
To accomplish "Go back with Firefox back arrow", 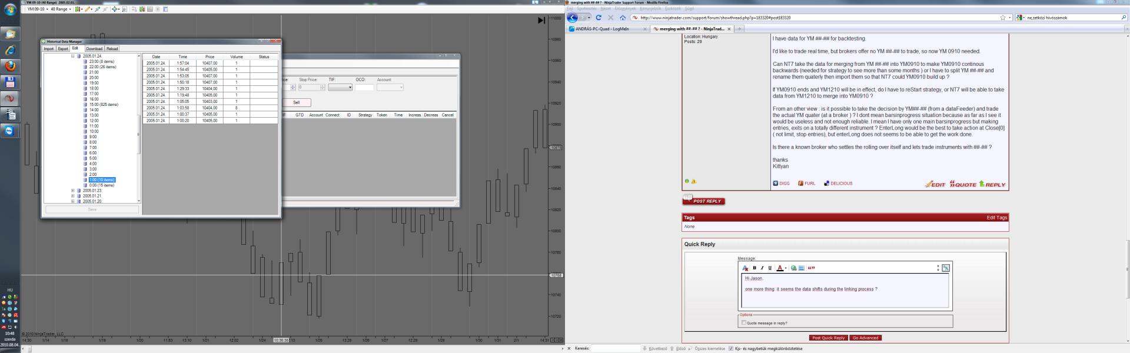I will coord(572,18).
